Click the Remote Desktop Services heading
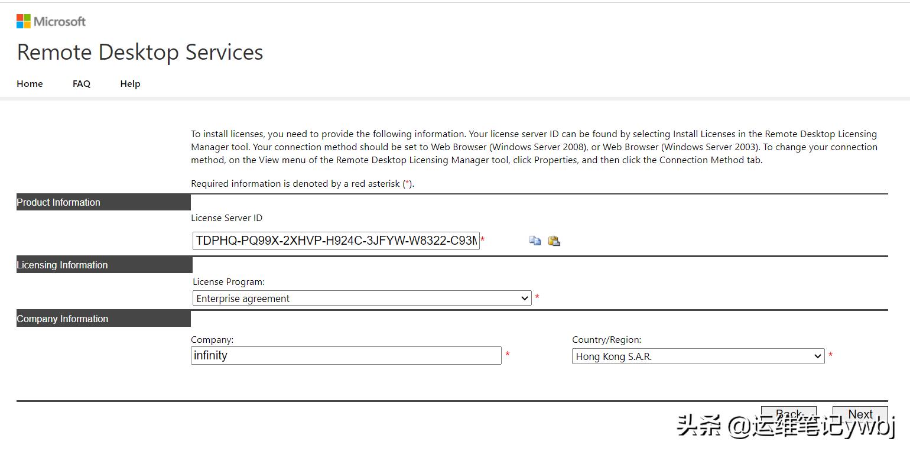Viewport: 910px width, 451px height. pyautogui.click(x=139, y=53)
